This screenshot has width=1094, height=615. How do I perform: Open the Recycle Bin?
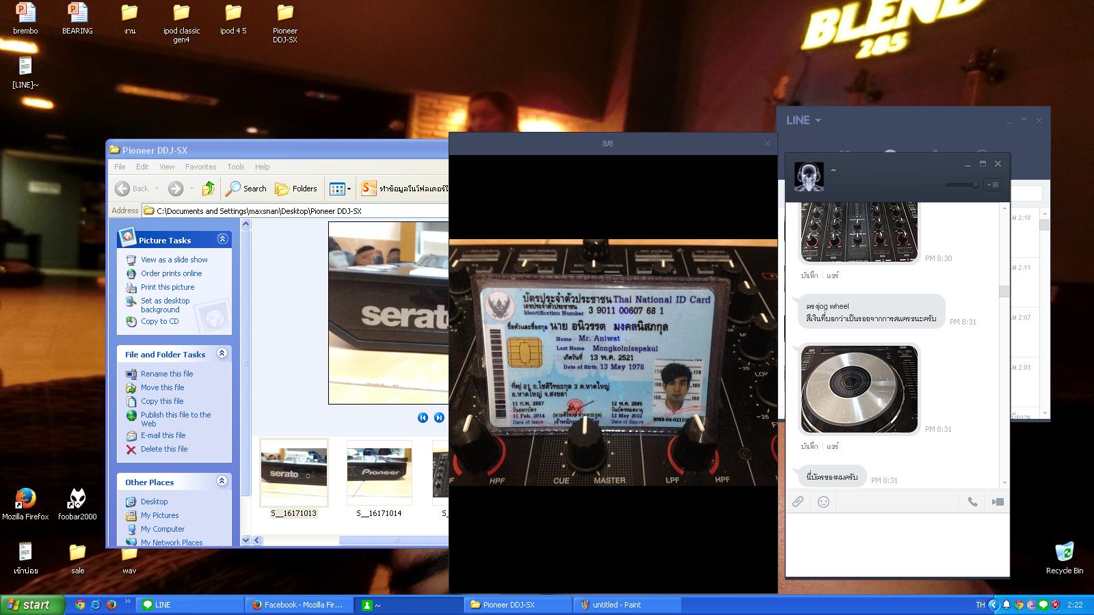pos(1065,558)
